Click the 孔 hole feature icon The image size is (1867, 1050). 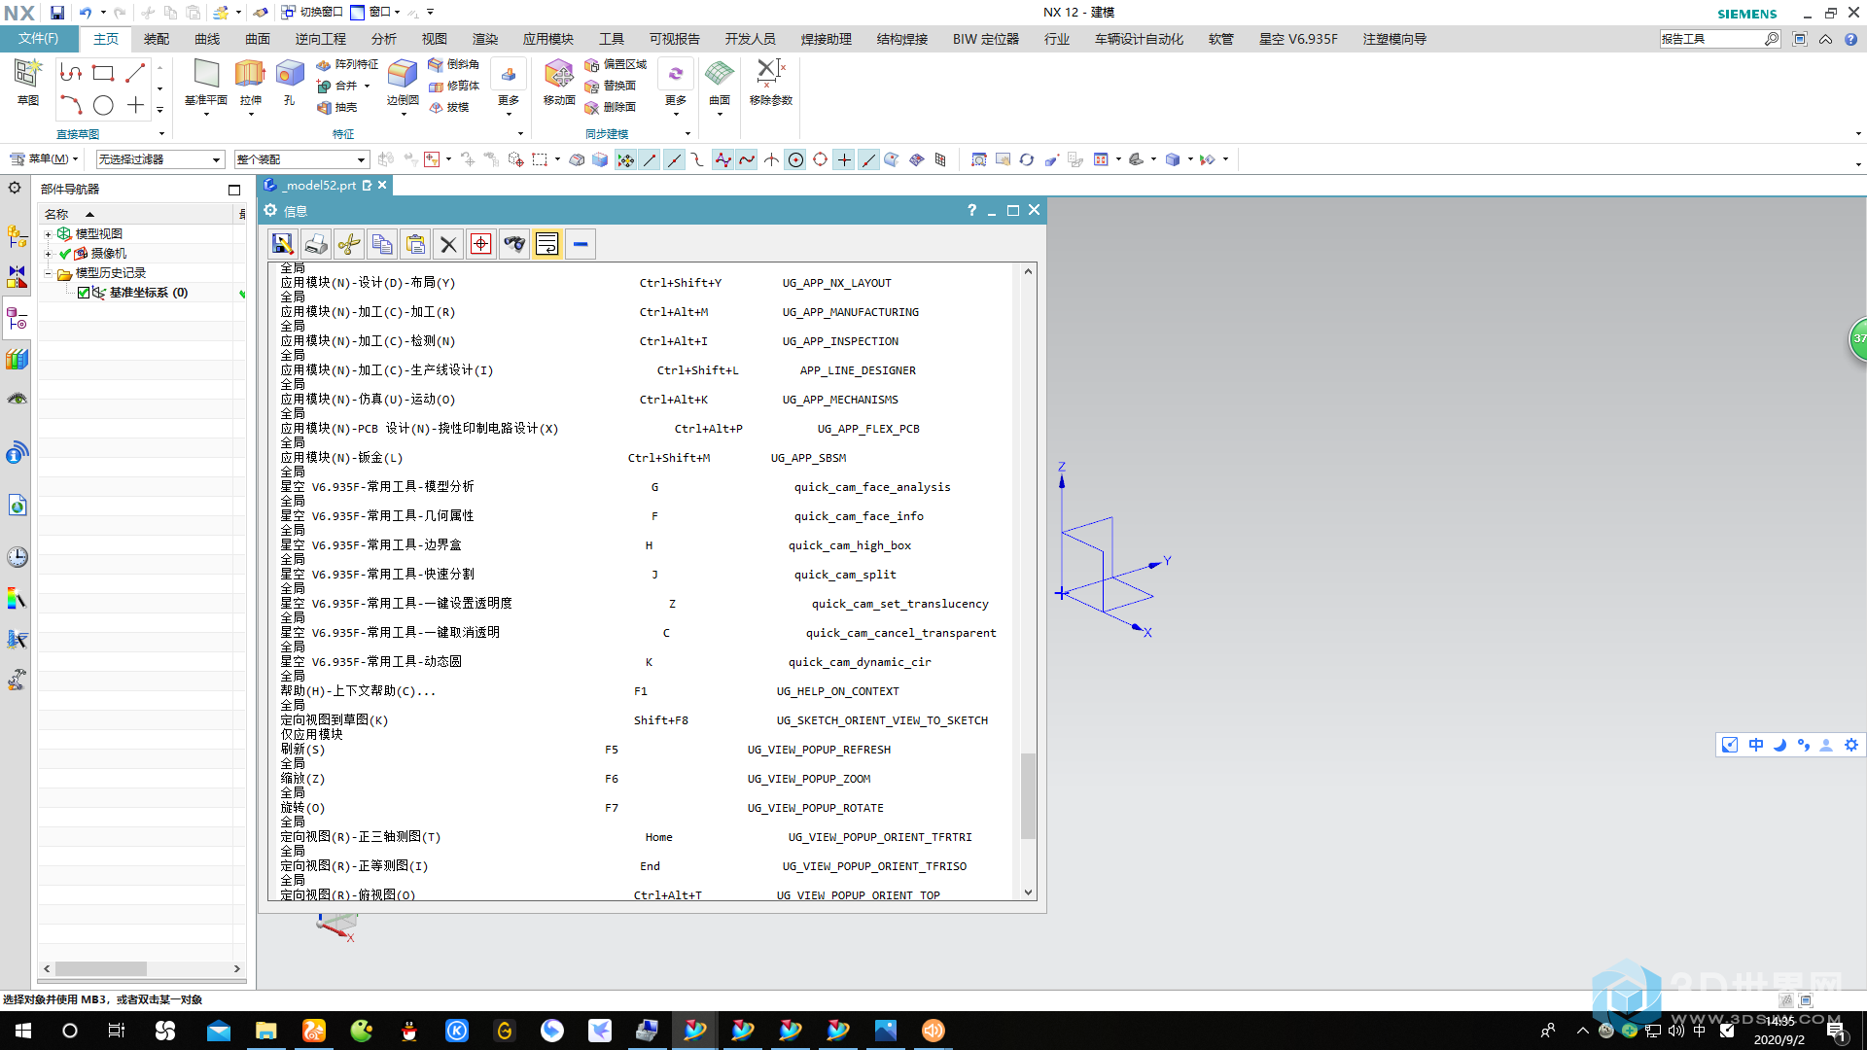(x=290, y=74)
